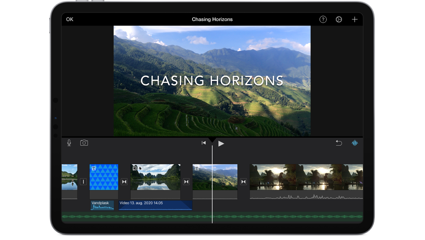
Task: Open the help question mark icon
Action: [x=323, y=19]
